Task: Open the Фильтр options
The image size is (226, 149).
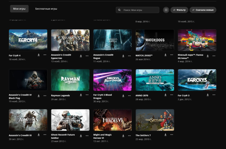Action: click(179, 10)
